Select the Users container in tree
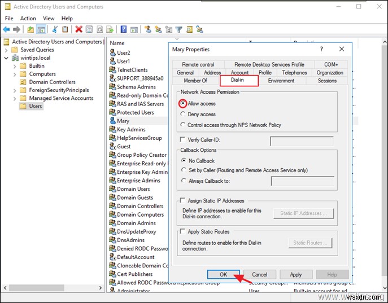 [36, 106]
